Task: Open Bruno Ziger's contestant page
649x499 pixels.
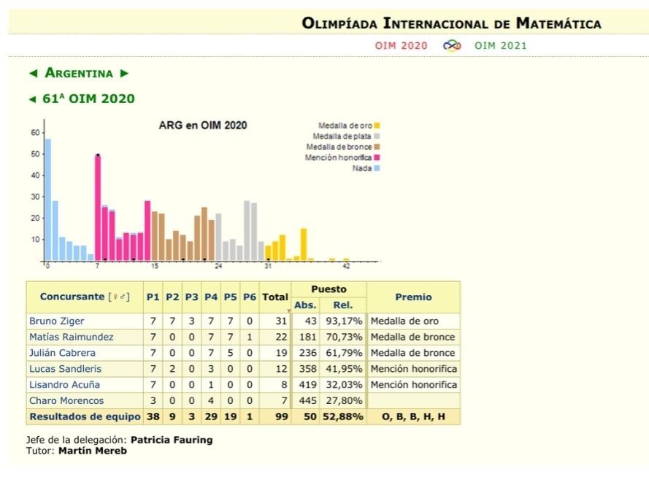Action: coord(57,321)
